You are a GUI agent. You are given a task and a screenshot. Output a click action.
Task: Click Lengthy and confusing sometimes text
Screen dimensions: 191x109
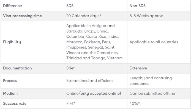(x=151, y=81)
